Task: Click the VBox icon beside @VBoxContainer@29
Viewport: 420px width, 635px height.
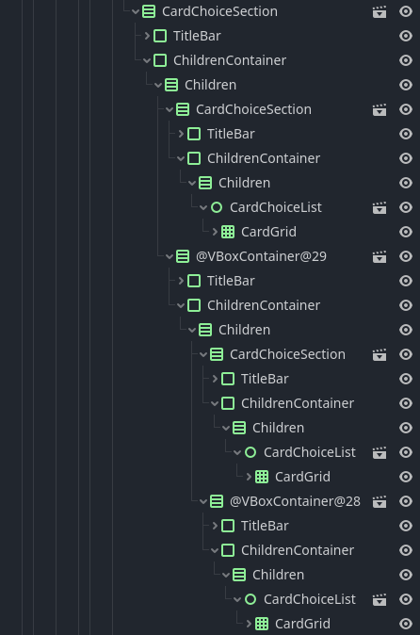Action: [x=183, y=256]
